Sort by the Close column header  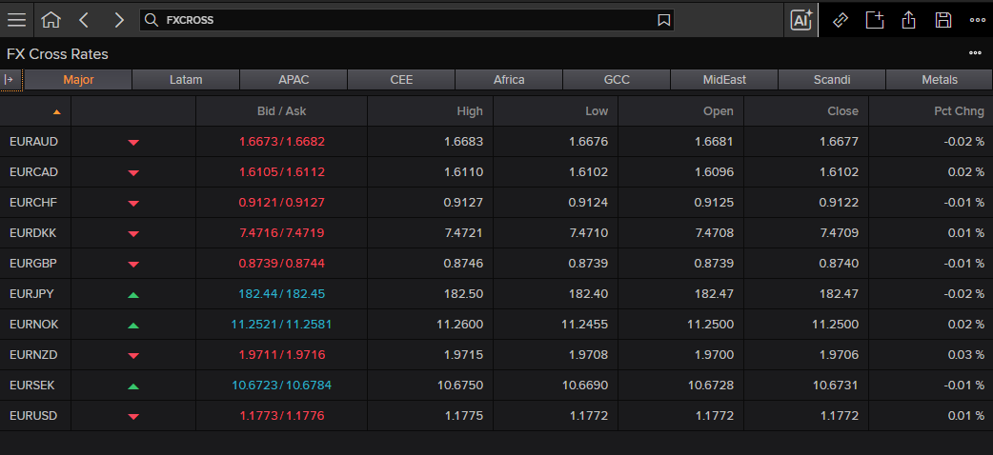point(807,111)
